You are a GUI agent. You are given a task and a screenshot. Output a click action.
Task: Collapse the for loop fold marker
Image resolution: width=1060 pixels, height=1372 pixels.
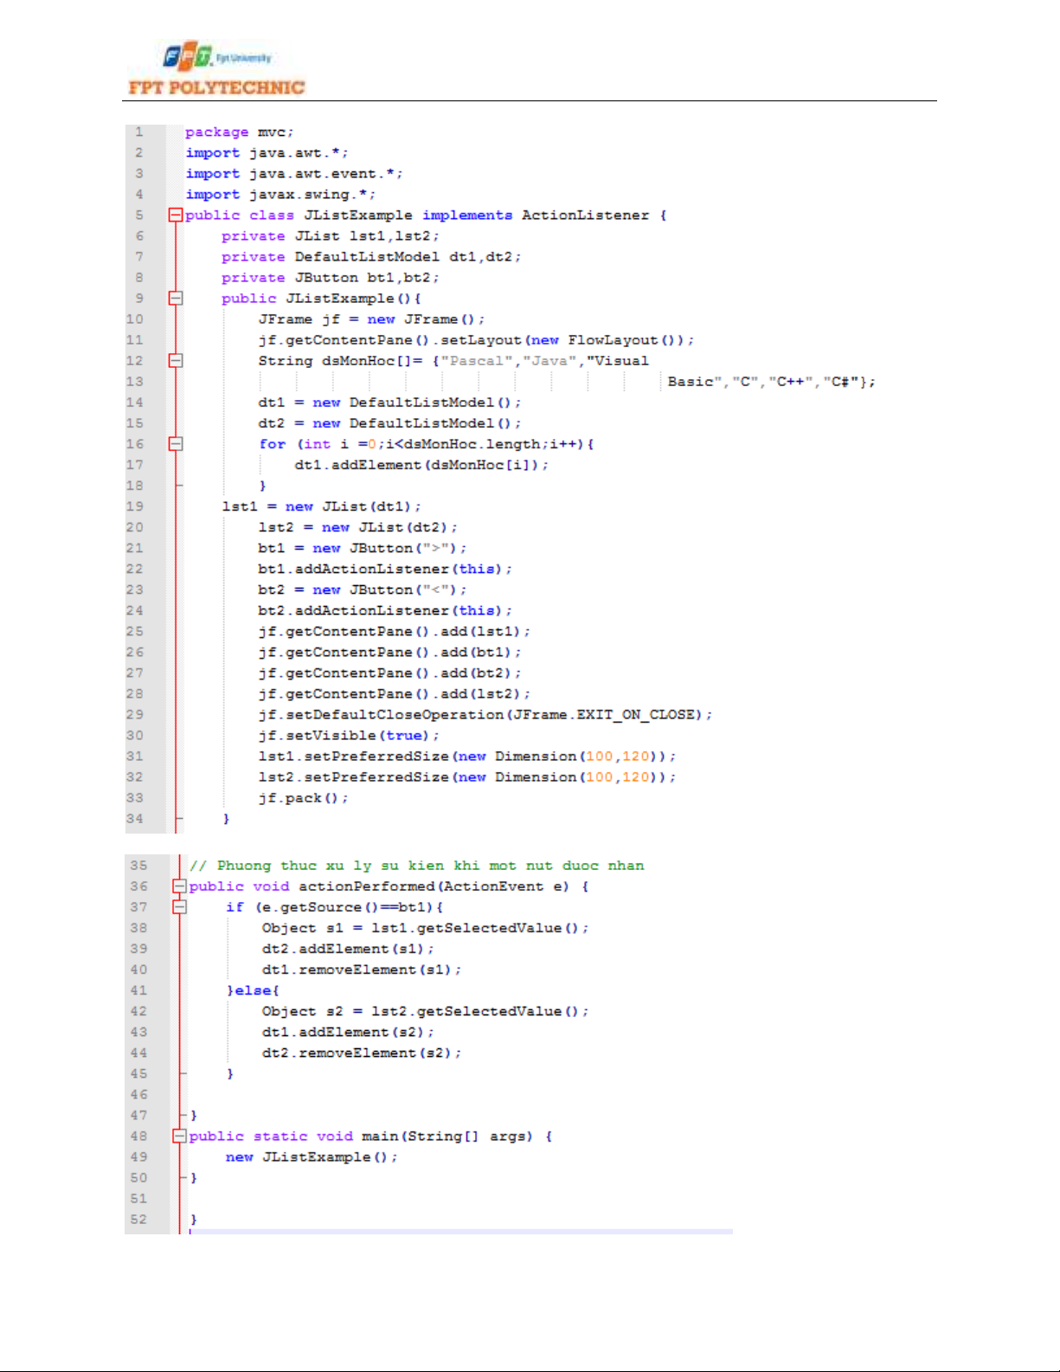(176, 444)
